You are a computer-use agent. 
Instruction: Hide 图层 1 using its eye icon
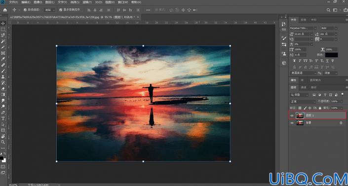[x=292, y=115]
